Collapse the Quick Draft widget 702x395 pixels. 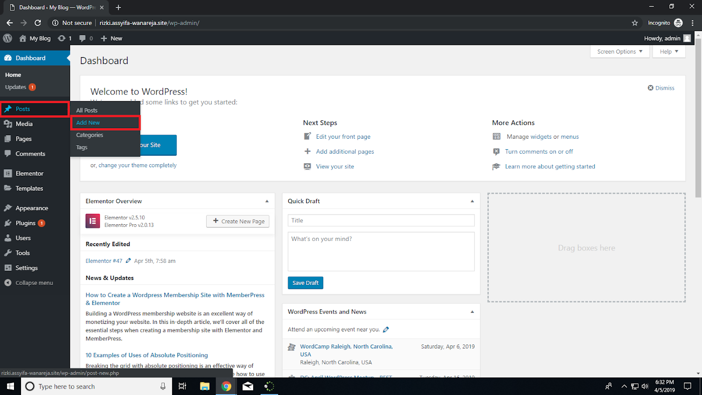click(472, 201)
